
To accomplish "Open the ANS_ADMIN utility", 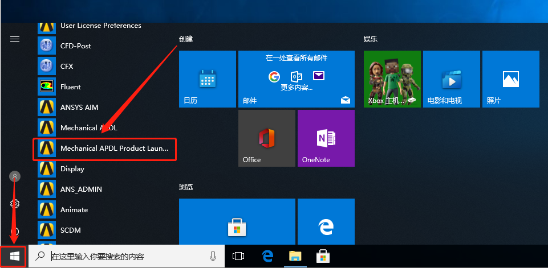I will click(x=105, y=189).
